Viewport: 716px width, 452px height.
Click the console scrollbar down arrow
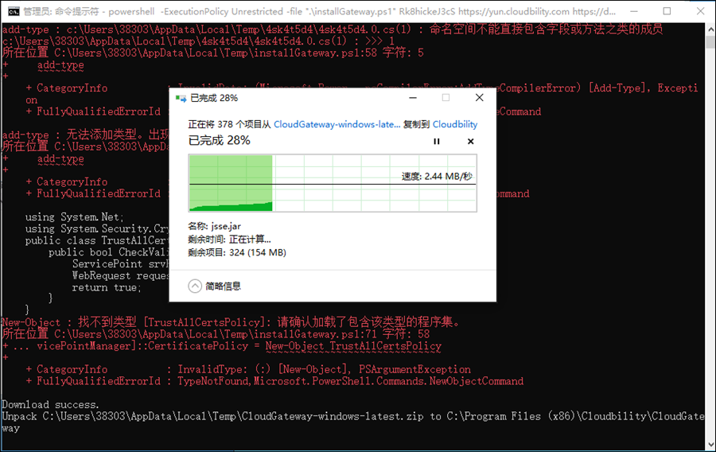710,444
